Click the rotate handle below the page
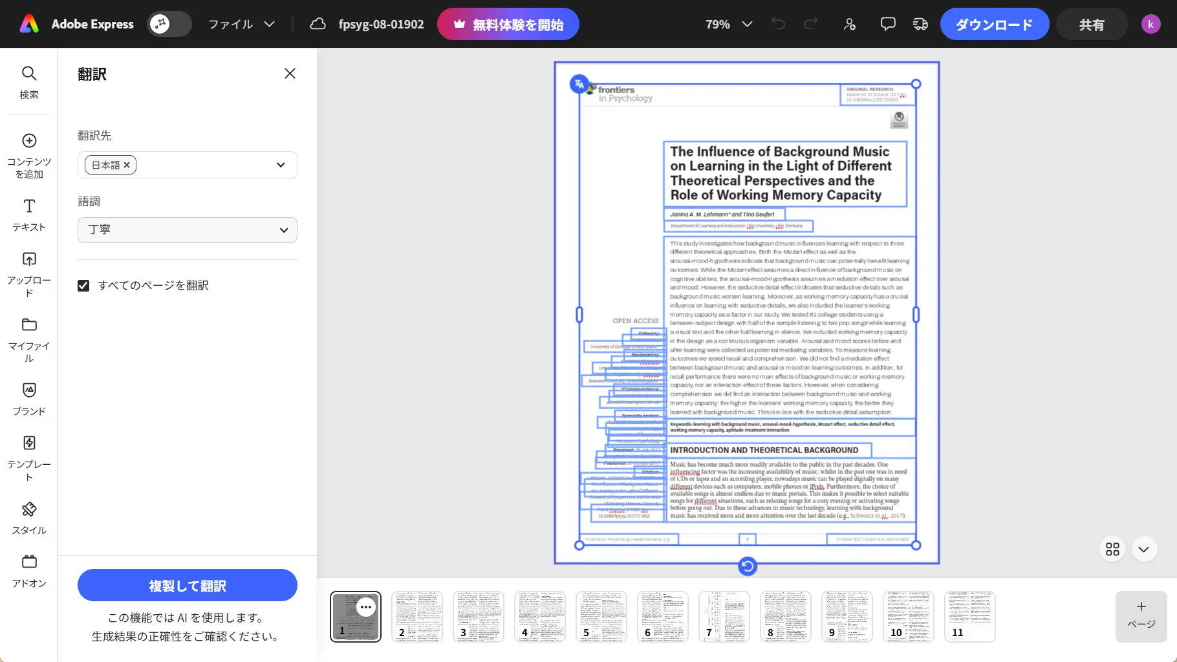Viewport: 1177px width, 662px height. (x=747, y=566)
